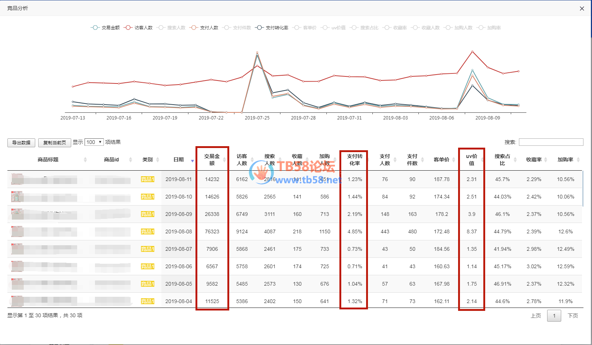The width and height of the screenshot is (592, 345).
Task: Type in the 搜索 input field
Action: coord(551,142)
